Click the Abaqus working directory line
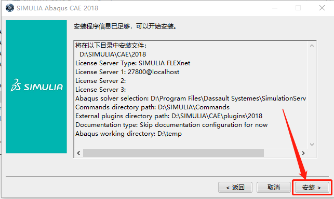 [128, 134]
